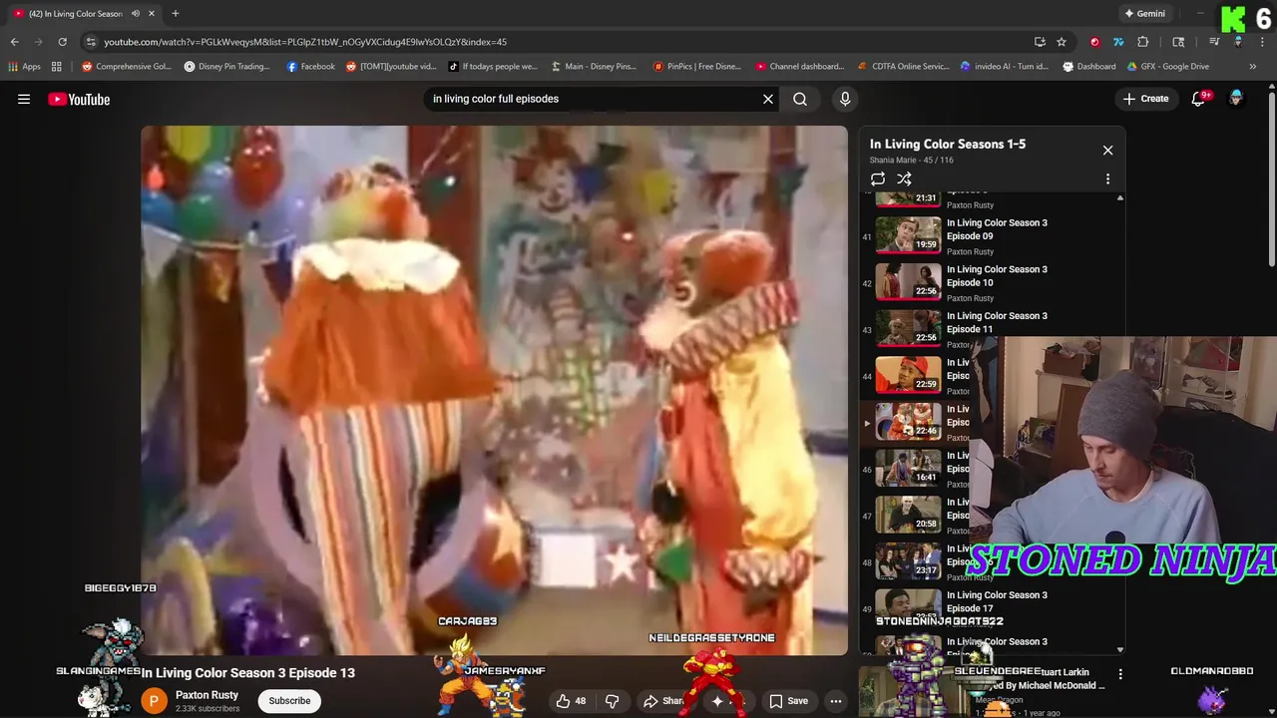
Task: Click the page scrollbar thumb
Action: point(1272,179)
